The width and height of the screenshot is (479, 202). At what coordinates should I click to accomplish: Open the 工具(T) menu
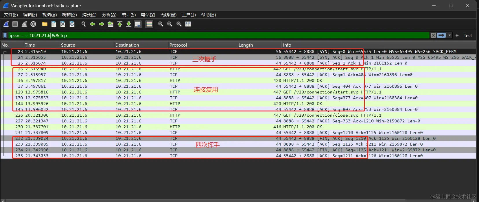click(189, 15)
